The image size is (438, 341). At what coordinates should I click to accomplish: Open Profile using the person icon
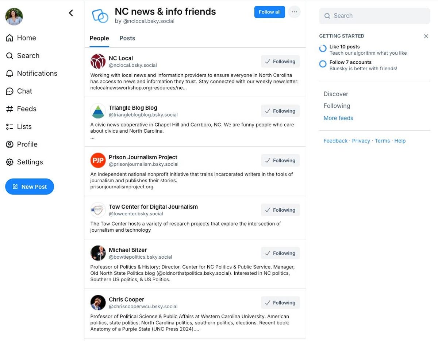tap(10, 145)
